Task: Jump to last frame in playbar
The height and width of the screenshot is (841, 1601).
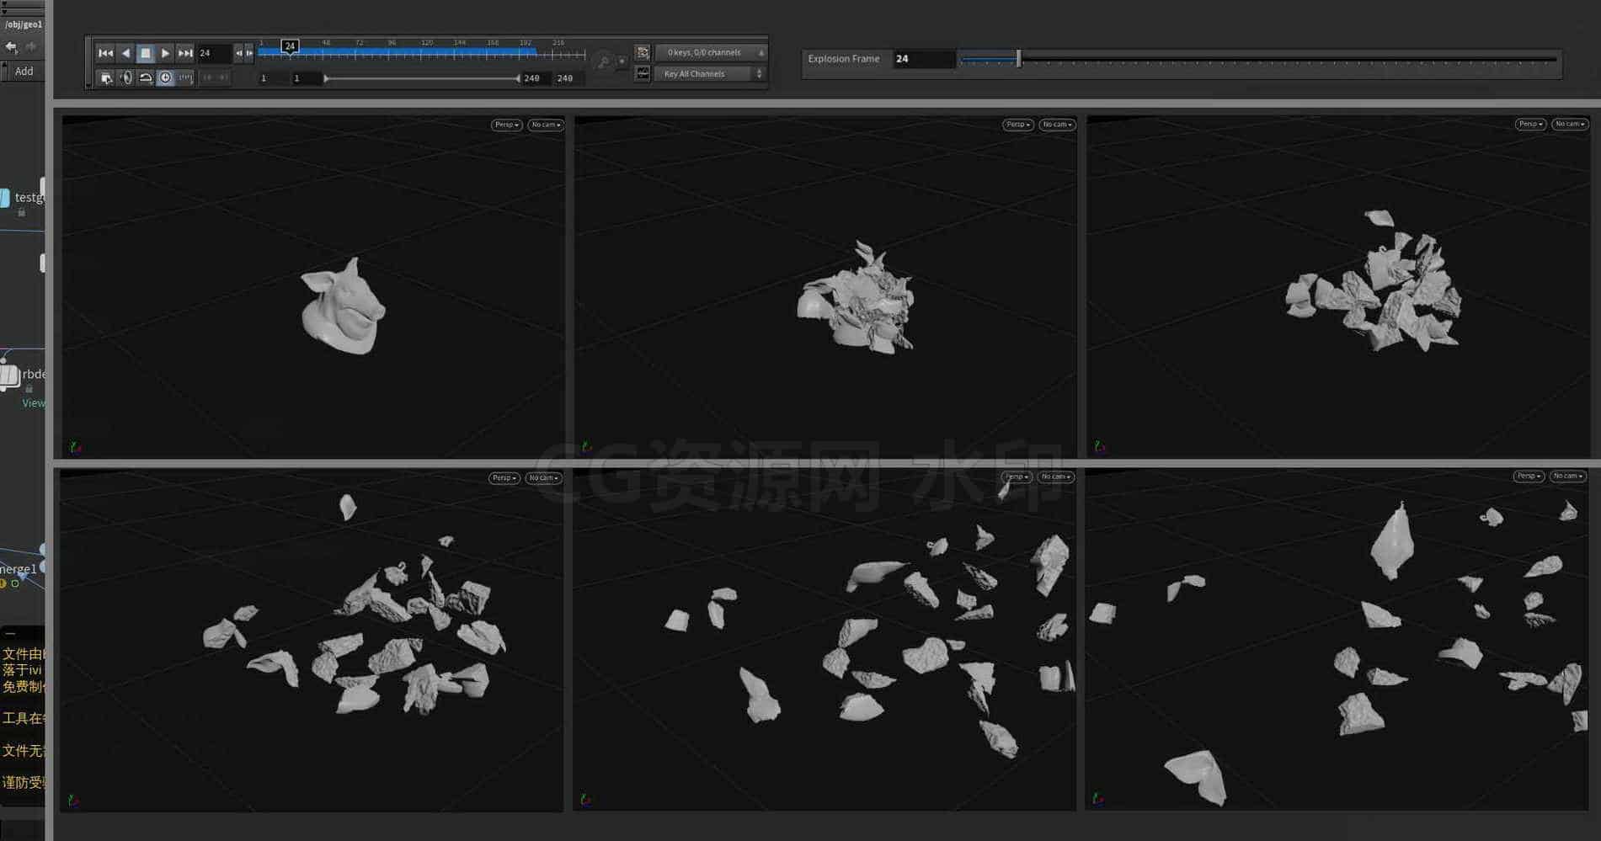Action: (185, 53)
